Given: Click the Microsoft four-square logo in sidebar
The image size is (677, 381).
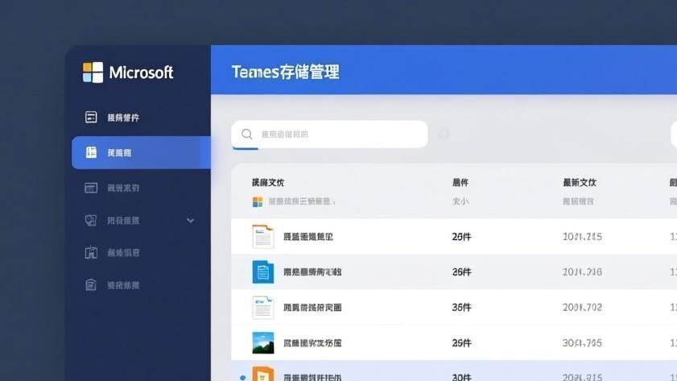Looking at the screenshot, I should tap(93, 72).
